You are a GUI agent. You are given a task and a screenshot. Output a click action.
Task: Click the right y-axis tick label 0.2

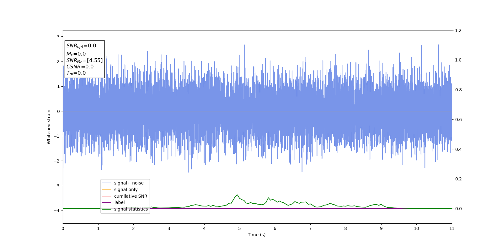458,179
